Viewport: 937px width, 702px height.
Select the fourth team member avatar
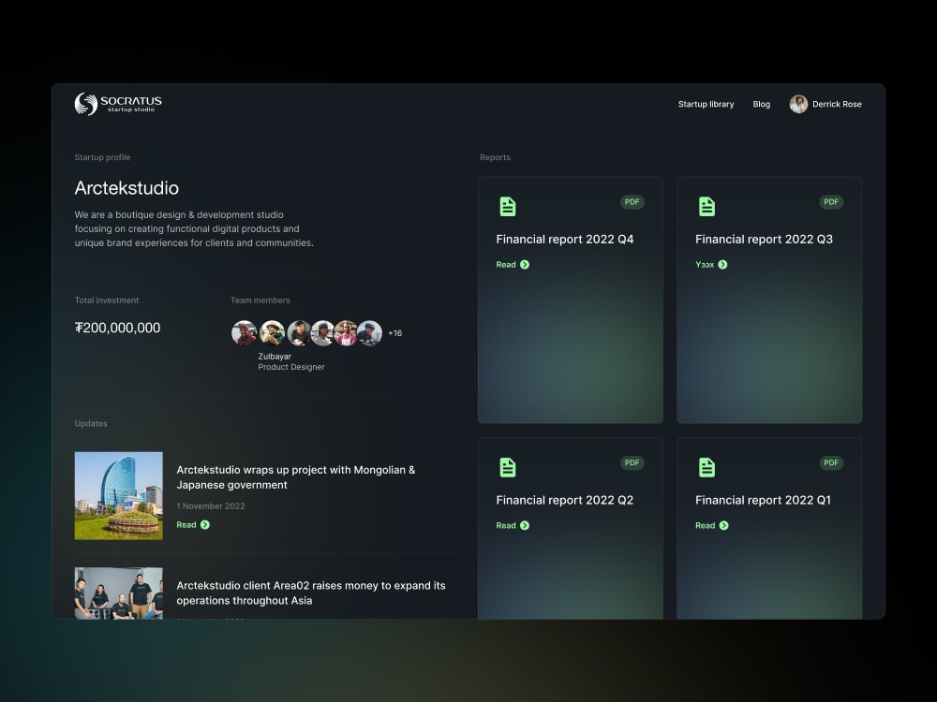[x=322, y=333]
